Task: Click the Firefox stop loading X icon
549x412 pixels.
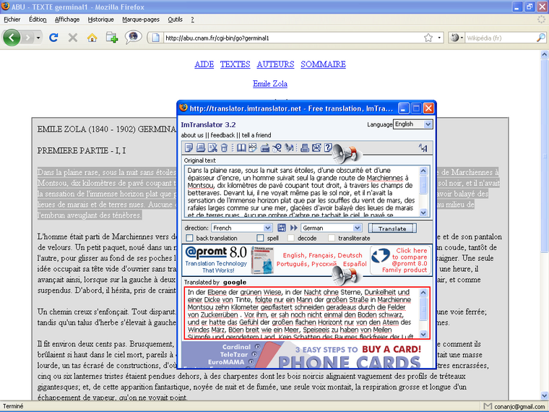Action: (73, 38)
